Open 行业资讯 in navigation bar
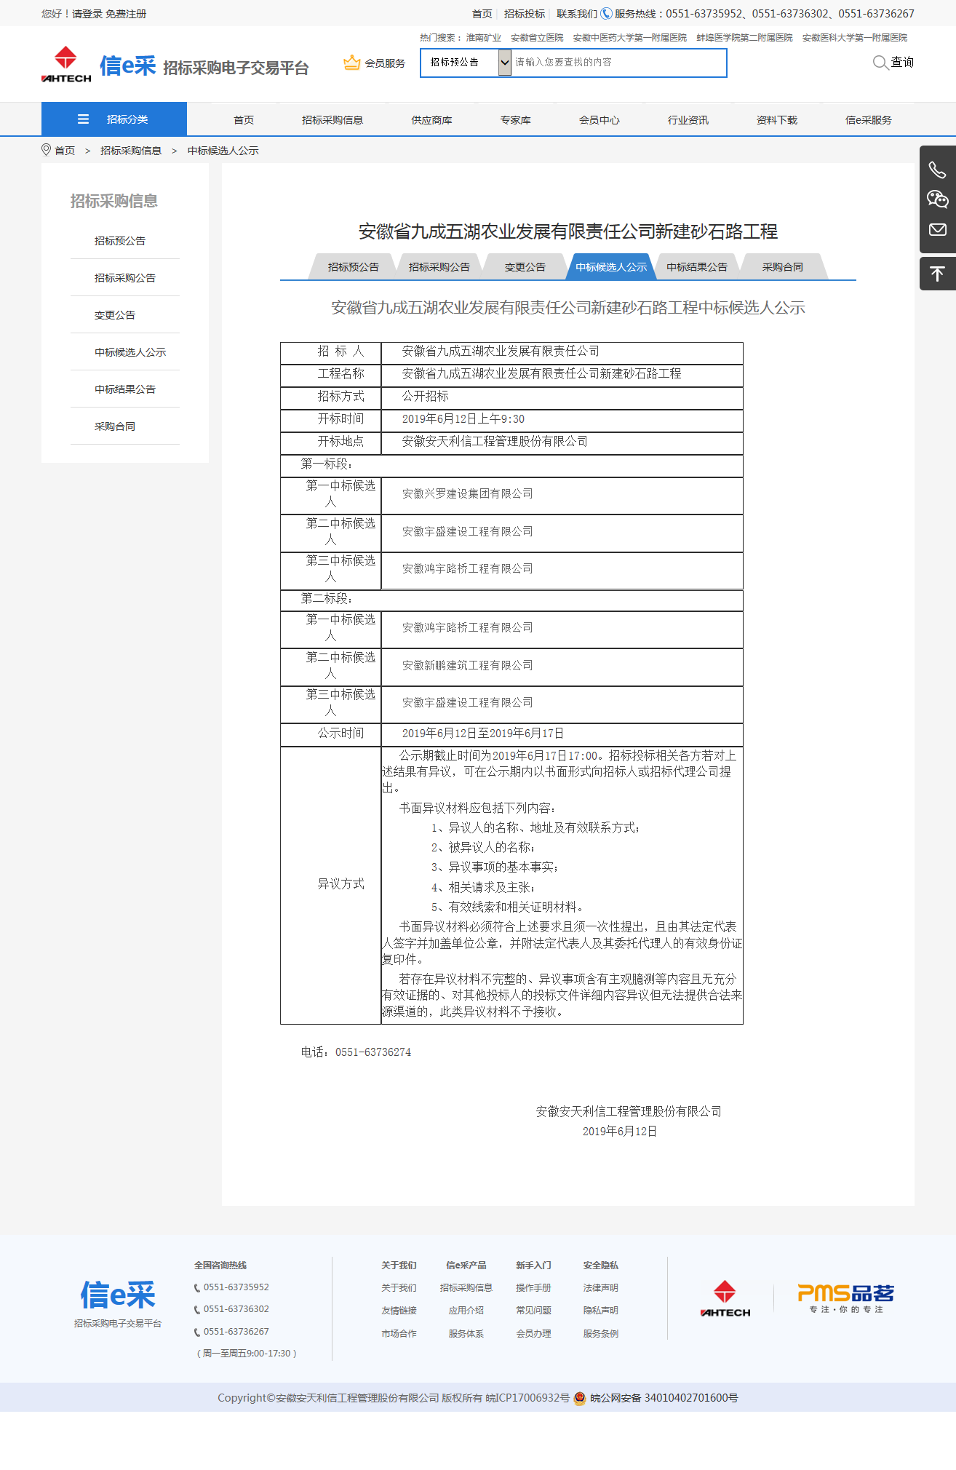The image size is (956, 1470). pyautogui.click(x=688, y=120)
